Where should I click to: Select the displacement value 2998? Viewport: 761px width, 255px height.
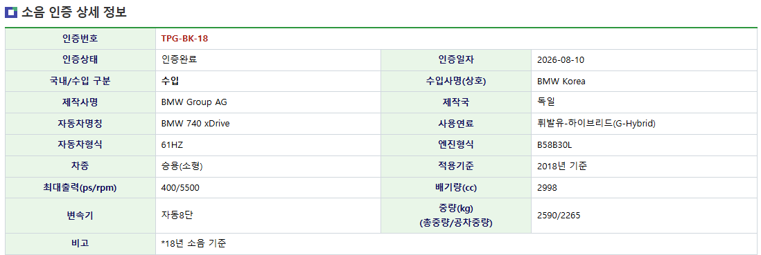coord(547,187)
